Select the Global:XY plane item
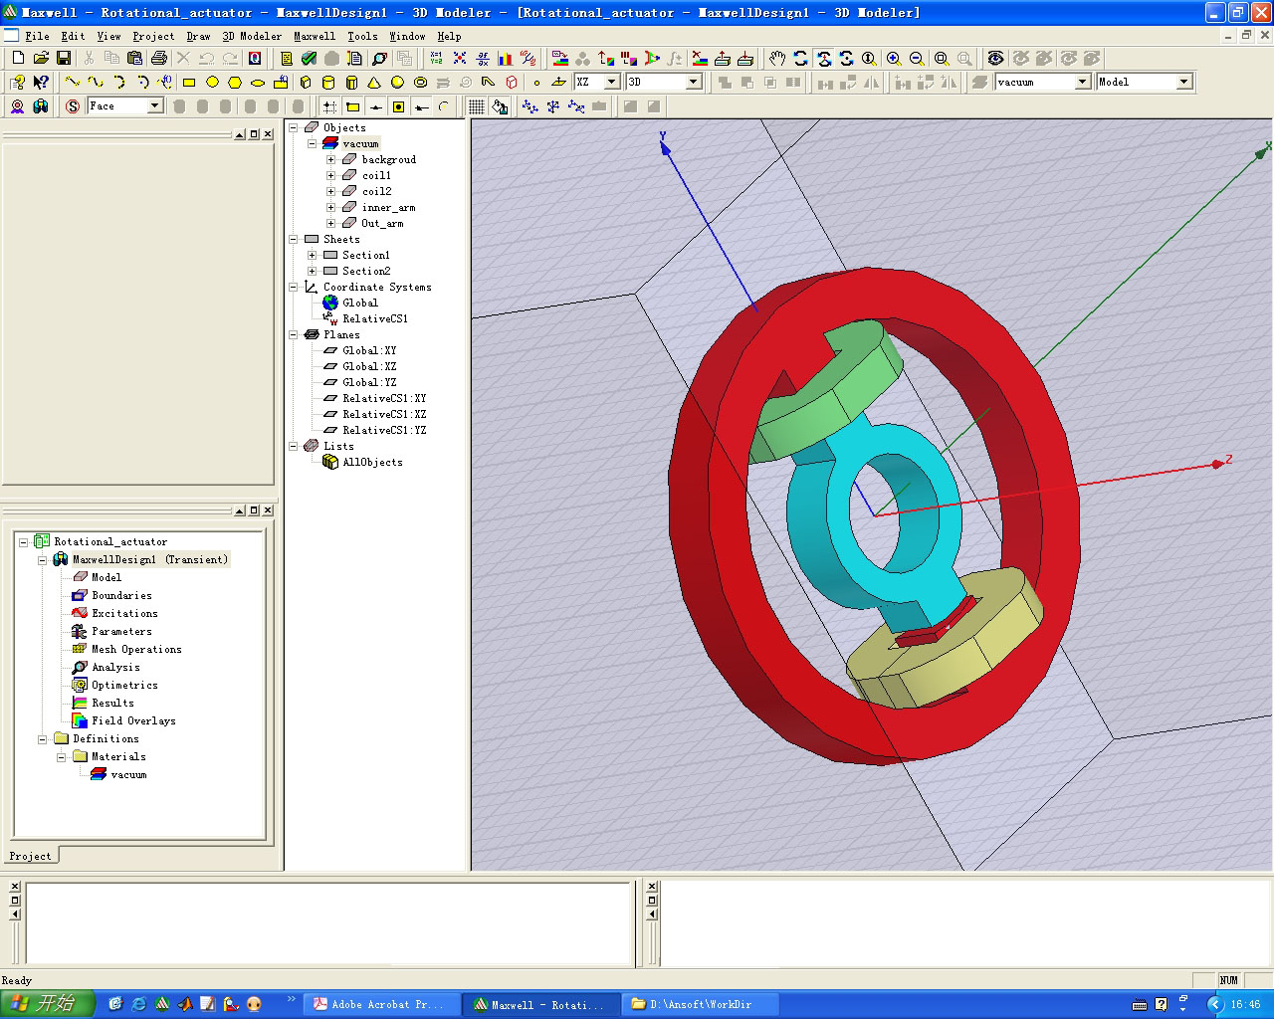The height and width of the screenshot is (1019, 1274). (369, 350)
